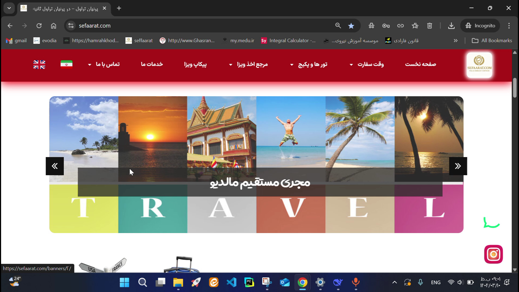Open downloads icon in Chrome toolbar
This screenshot has width=519, height=292.
pyautogui.click(x=451, y=26)
